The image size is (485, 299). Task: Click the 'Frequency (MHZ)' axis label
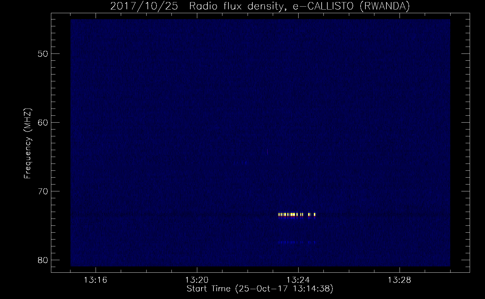click(x=28, y=144)
